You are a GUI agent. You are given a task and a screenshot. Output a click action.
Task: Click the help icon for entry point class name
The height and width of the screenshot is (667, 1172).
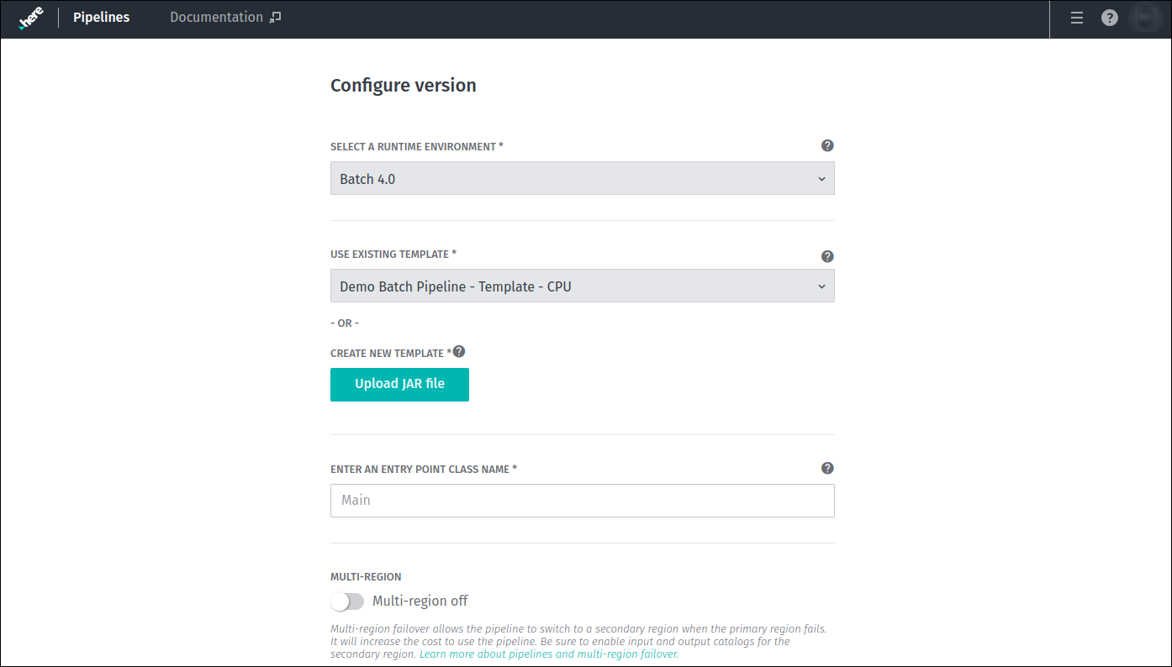[827, 468]
